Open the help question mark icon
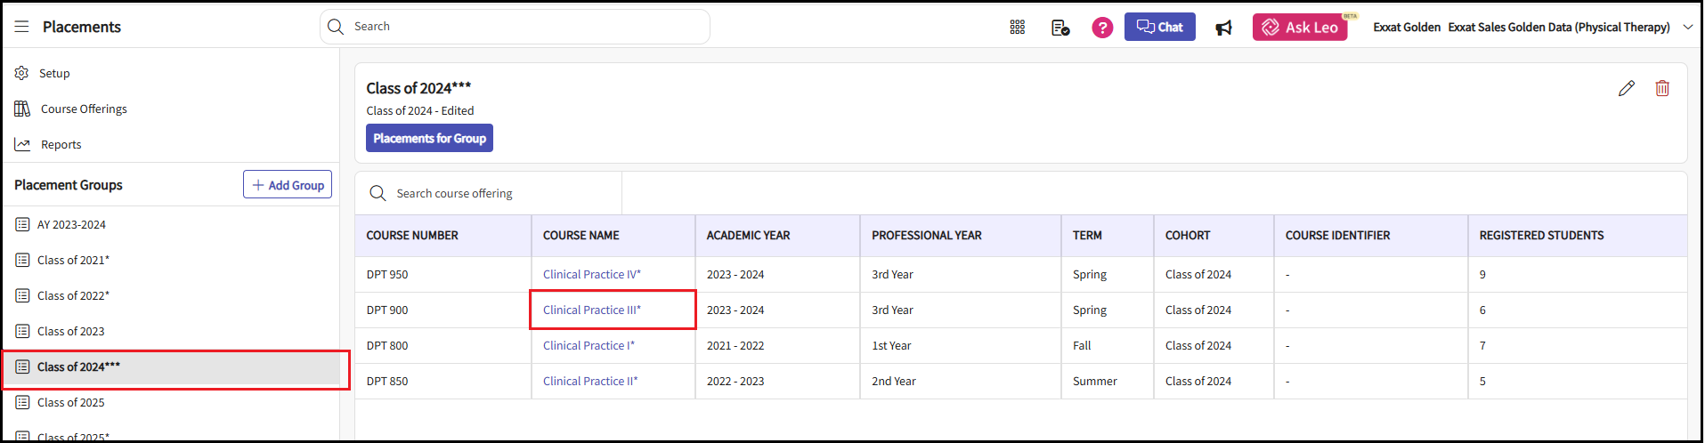The width and height of the screenshot is (1705, 443). pyautogui.click(x=1102, y=28)
